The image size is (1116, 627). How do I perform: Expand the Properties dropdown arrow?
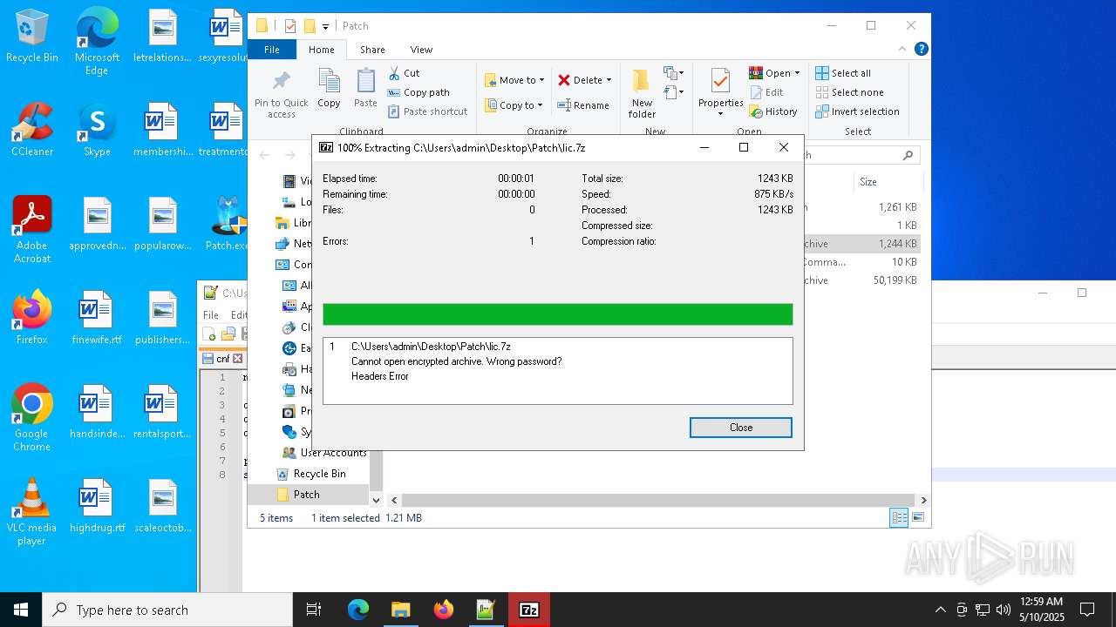(x=720, y=114)
